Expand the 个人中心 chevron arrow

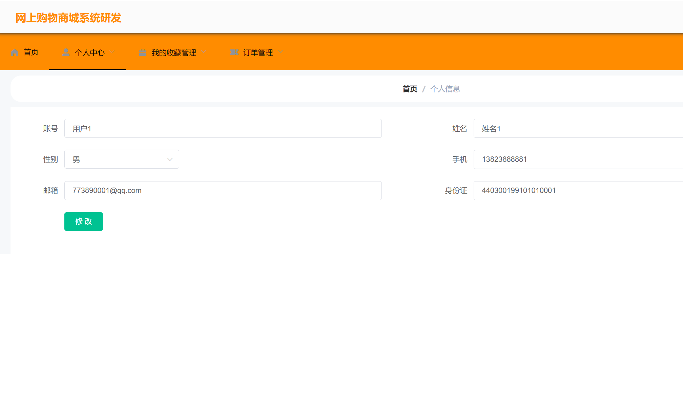[112, 52]
